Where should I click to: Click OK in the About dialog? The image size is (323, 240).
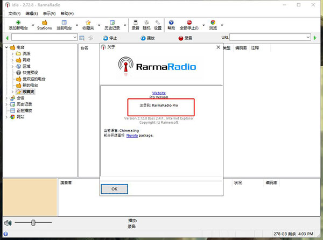coord(114,189)
